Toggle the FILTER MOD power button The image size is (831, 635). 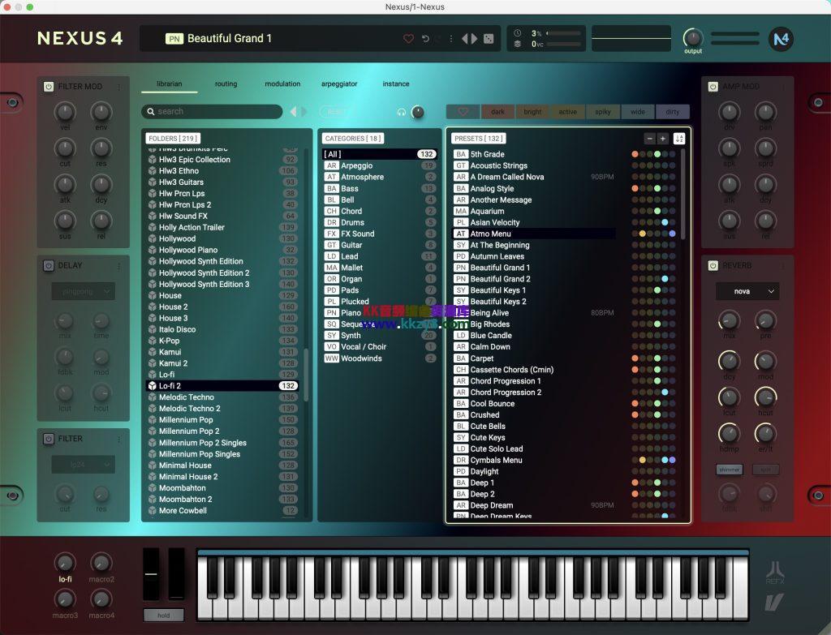(x=49, y=87)
